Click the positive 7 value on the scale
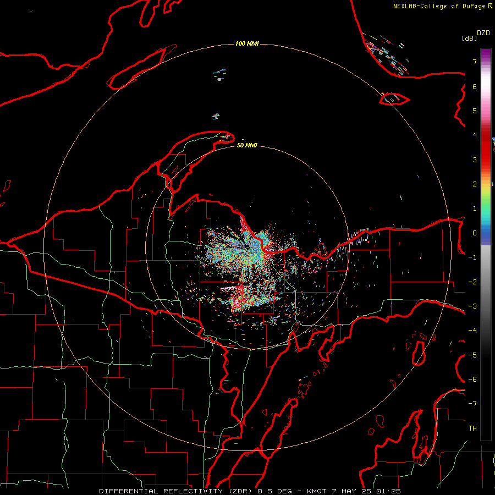The height and width of the screenshot is (495, 495). coord(475,62)
